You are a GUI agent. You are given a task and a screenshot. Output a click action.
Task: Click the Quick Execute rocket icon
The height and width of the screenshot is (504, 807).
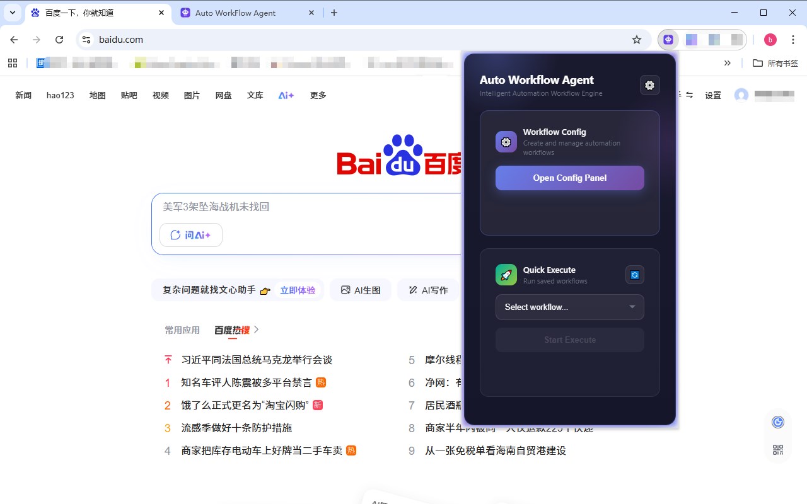(506, 274)
